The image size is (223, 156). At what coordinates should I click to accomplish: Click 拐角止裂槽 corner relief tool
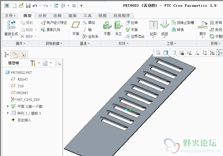click(x=183, y=23)
